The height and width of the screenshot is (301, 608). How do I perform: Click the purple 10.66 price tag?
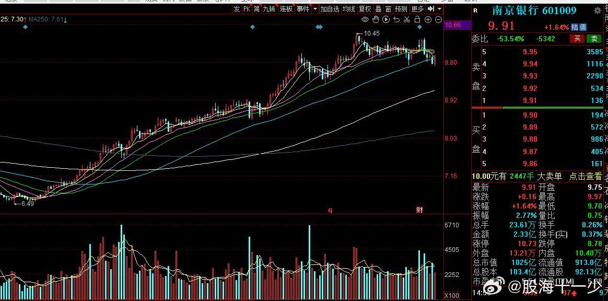pyautogui.click(x=458, y=25)
